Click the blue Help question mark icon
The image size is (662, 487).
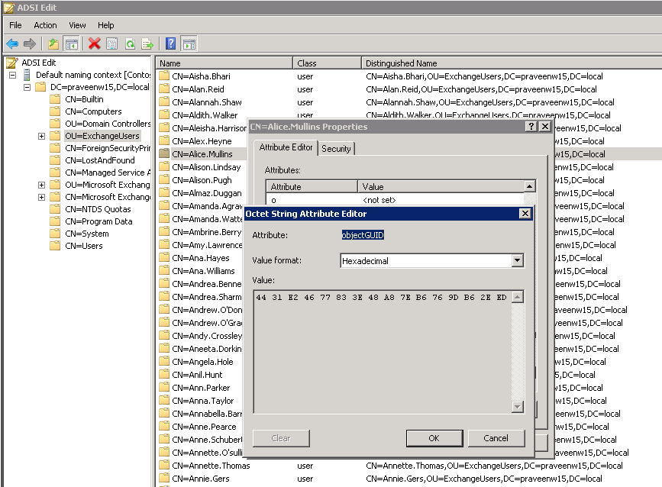[170, 44]
